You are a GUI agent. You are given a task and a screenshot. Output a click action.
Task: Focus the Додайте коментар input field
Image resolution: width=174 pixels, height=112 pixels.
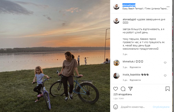pyautogui.click(x=135, y=107)
